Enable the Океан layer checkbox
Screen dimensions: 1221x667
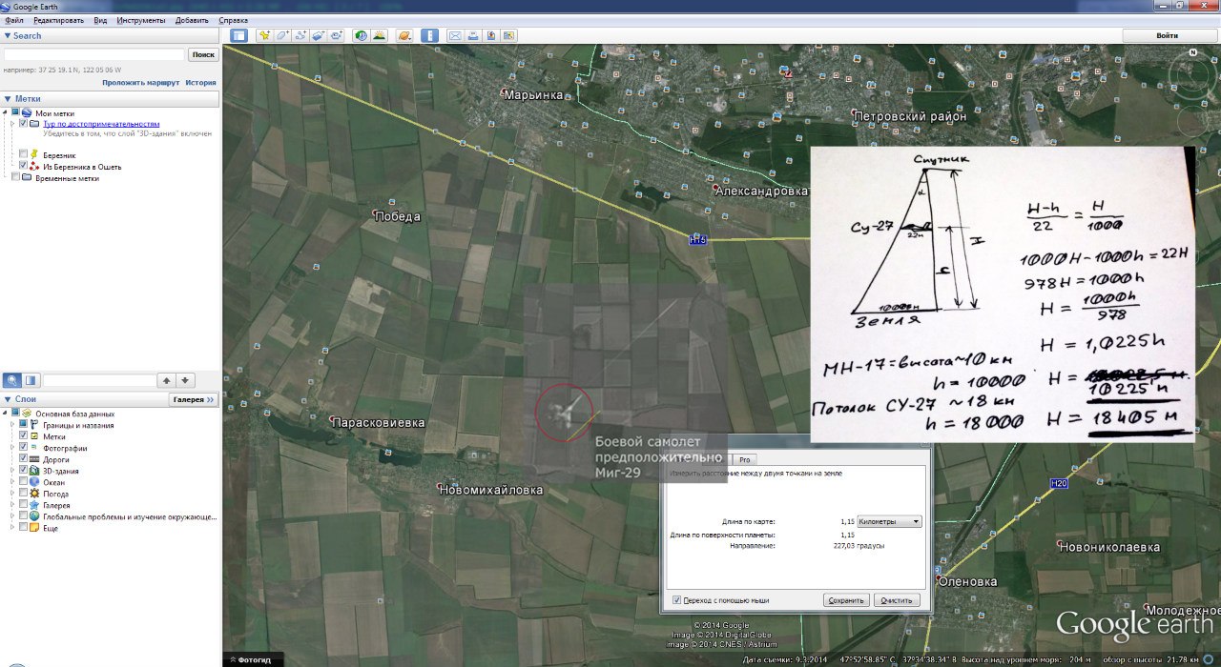pyautogui.click(x=24, y=482)
